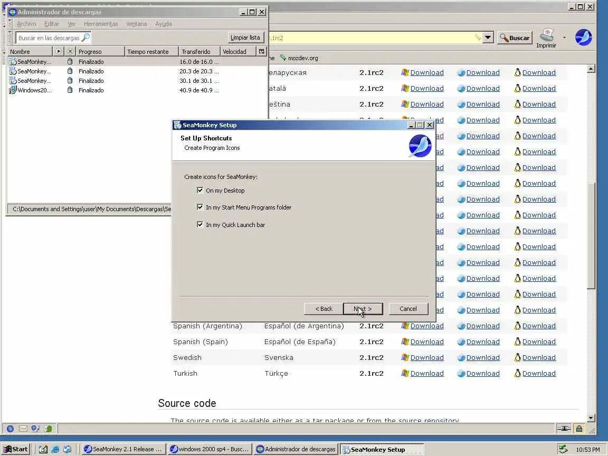Click the SeaMonkey bird logo in Setup dialog
The width and height of the screenshot is (608, 456).
420,146
